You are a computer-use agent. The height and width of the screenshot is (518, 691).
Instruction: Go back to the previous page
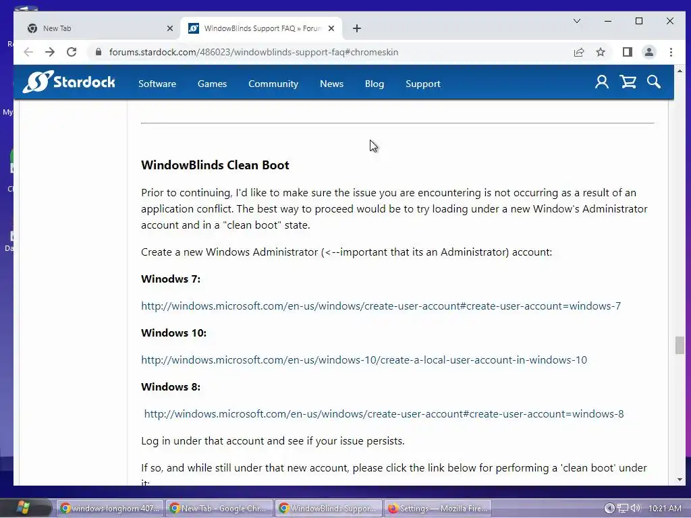click(x=28, y=52)
